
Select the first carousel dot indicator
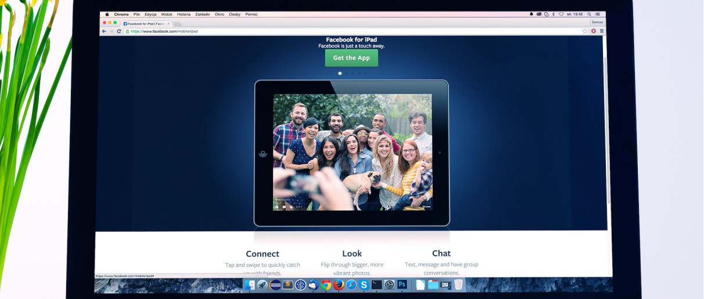(340, 74)
